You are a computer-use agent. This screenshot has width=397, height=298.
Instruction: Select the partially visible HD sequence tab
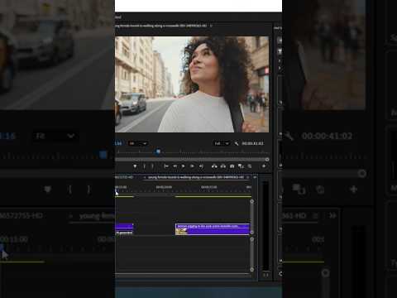[x=124, y=177]
